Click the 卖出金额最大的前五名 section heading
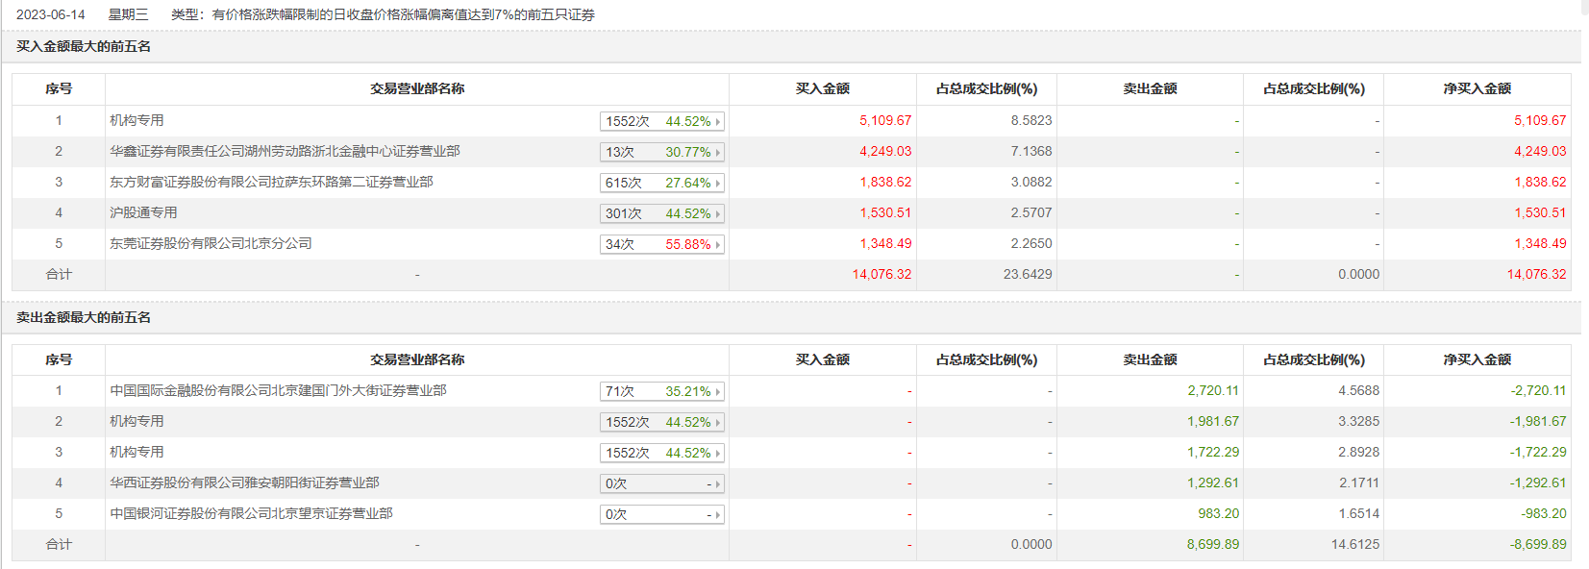The height and width of the screenshot is (569, 1589). tap(84, 317)
